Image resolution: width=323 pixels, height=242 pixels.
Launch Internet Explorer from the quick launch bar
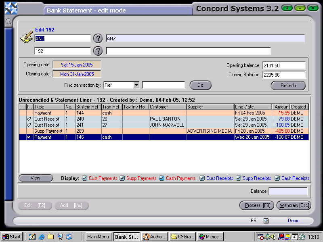pos(42,237)
